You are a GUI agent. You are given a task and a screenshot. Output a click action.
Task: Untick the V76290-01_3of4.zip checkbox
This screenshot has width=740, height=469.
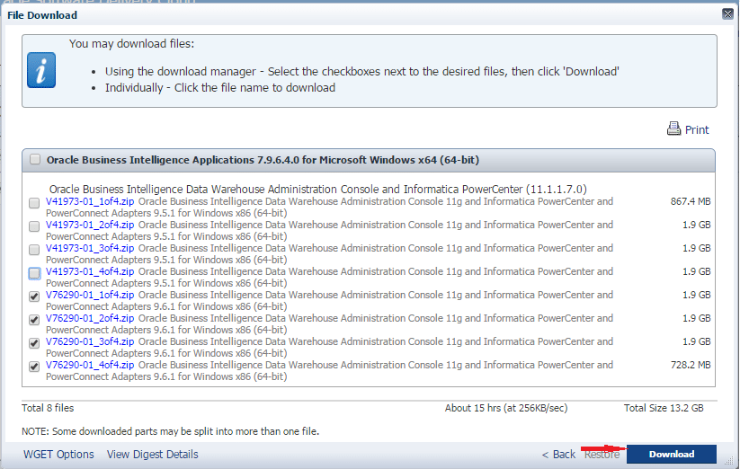(34, 343)
